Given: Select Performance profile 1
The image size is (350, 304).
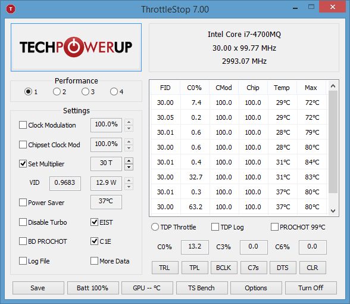Looking at the screenshot, I should tap(28, 92).
